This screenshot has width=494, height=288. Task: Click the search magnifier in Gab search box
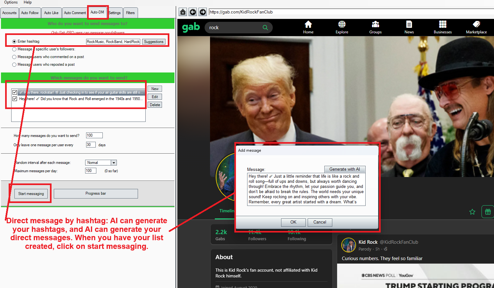pyautogui.click(x=265, y=28)
